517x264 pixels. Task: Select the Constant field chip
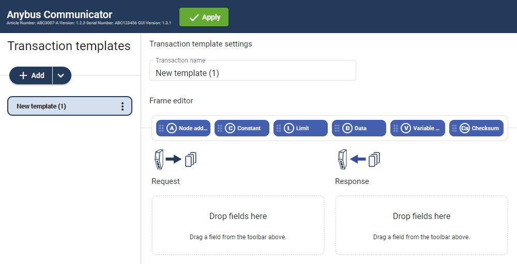pyautogui.click(x=241, y=128)
